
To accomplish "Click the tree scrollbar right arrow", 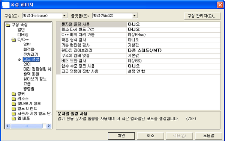I will coord(49,126).
